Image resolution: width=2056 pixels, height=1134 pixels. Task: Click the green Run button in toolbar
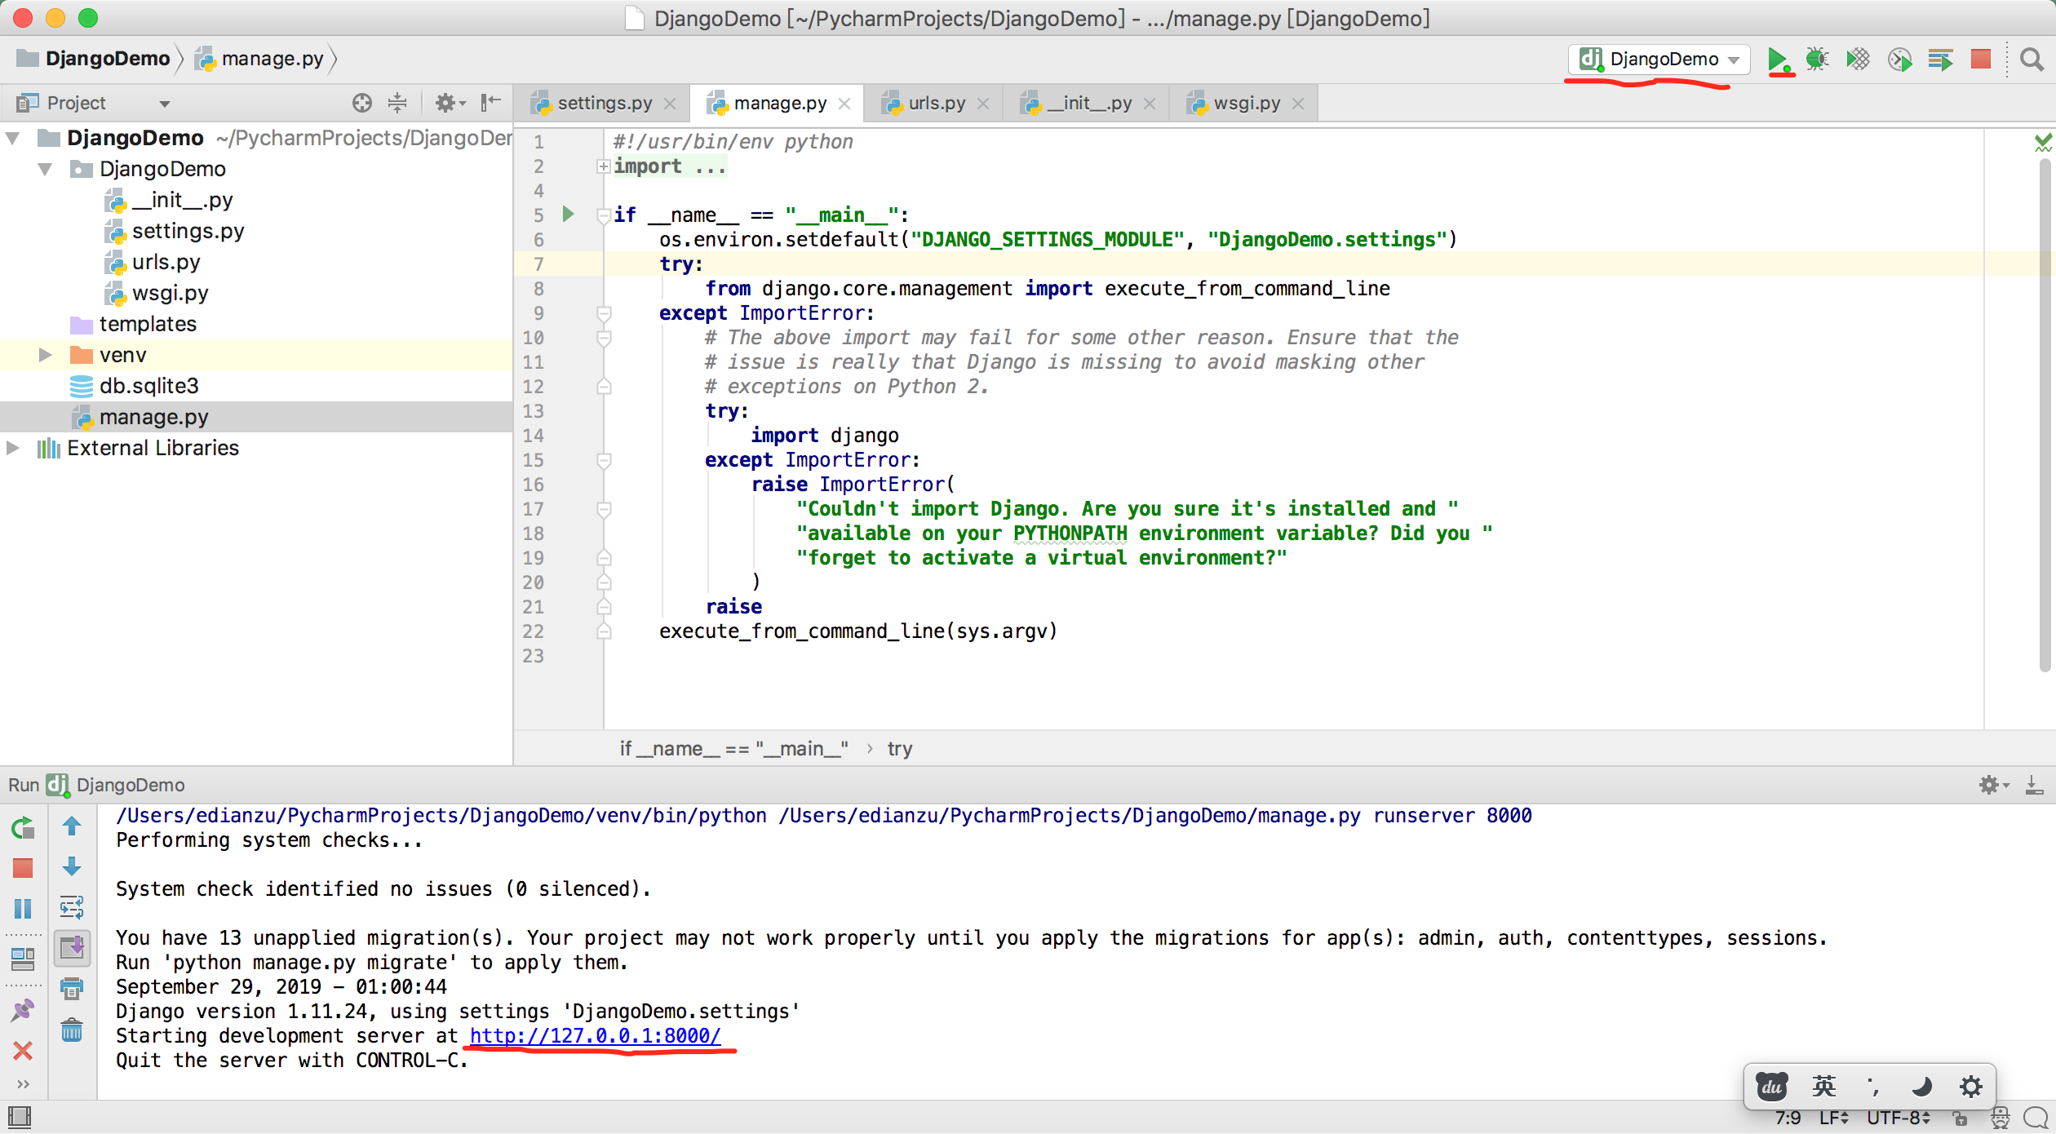[x=1778, y=60]
